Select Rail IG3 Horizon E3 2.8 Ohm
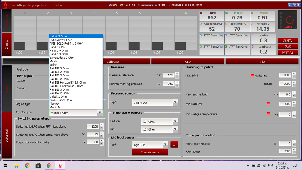Viewport: 302px width, 170px height. point(76,82)
